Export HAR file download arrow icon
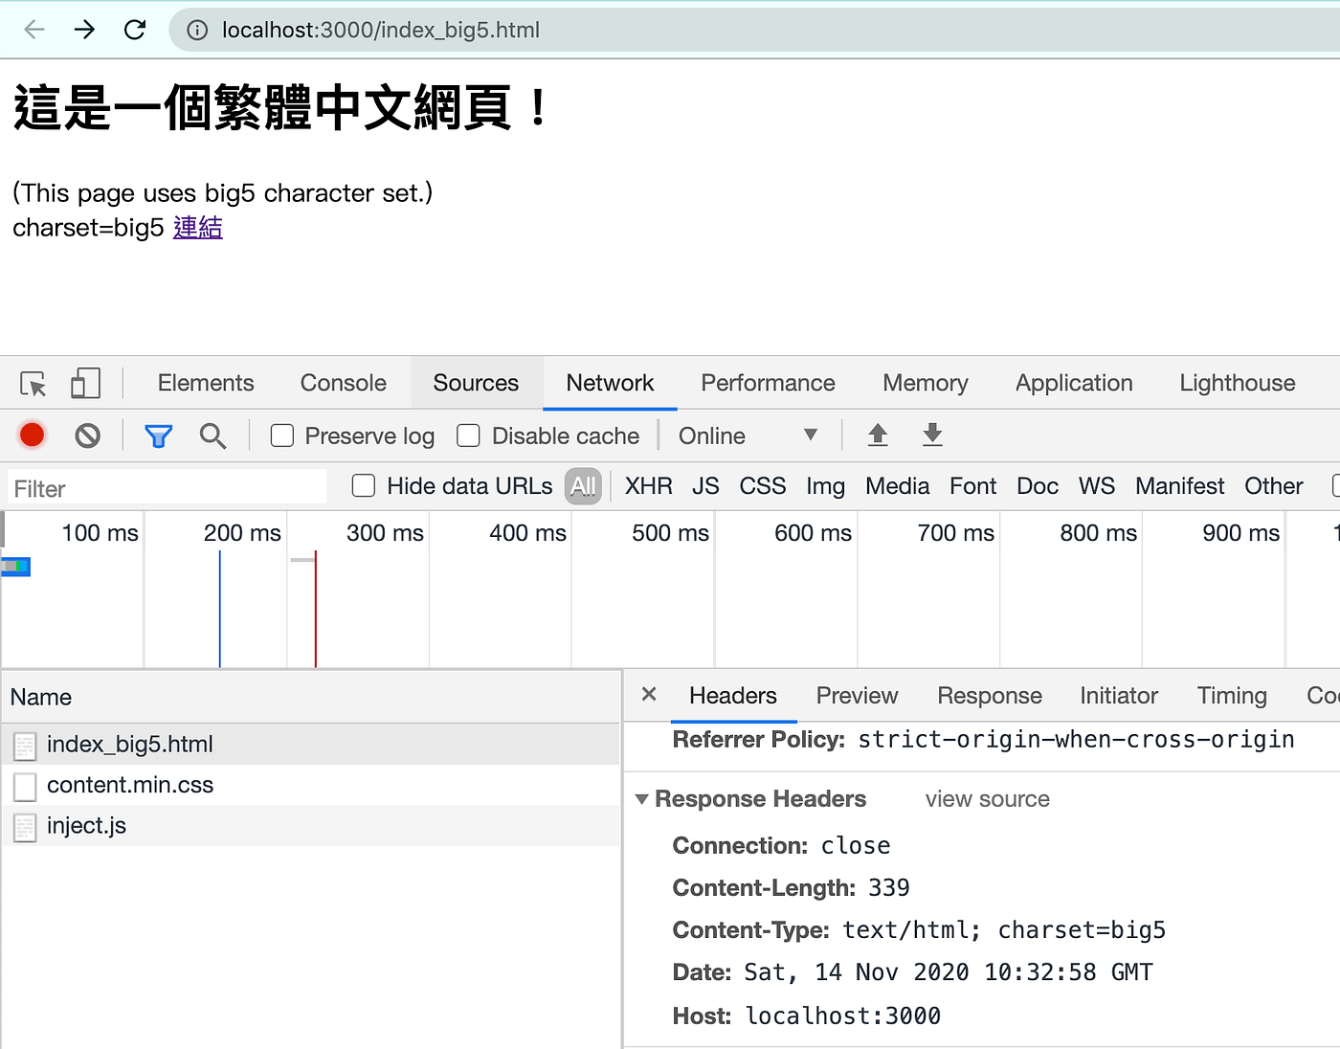 (x=932, y=435)
